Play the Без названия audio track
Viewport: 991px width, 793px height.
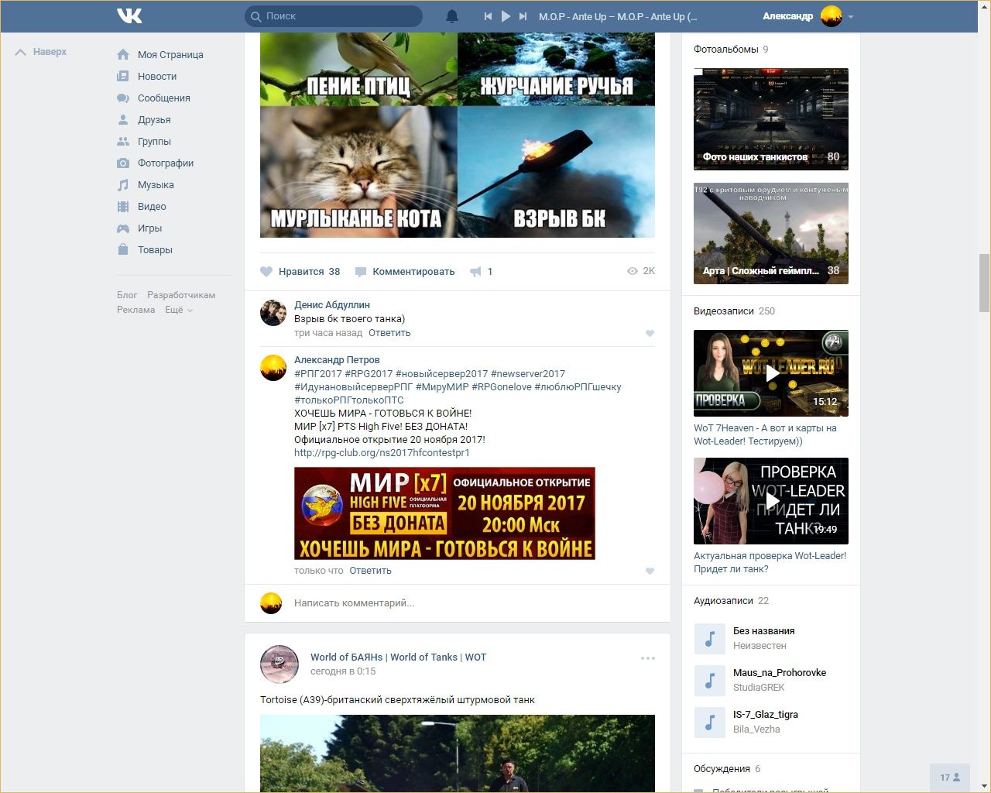709,638
